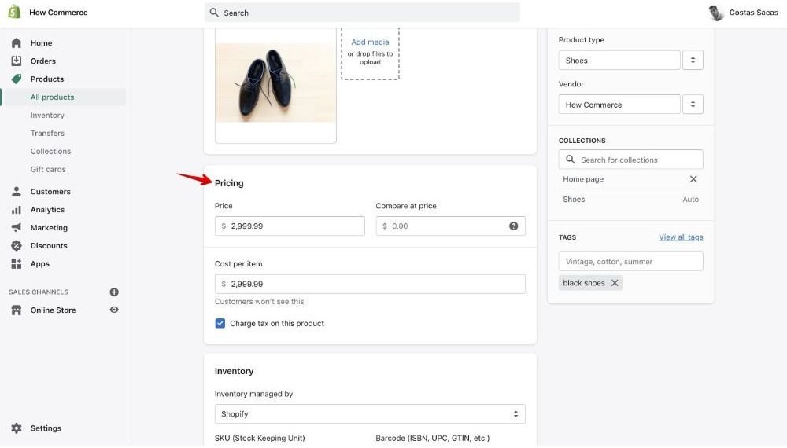Viewport: 787px width, 448px height.
Task: Open Inventory managed by Shopify dropdown
Action: tap(370, 414)
